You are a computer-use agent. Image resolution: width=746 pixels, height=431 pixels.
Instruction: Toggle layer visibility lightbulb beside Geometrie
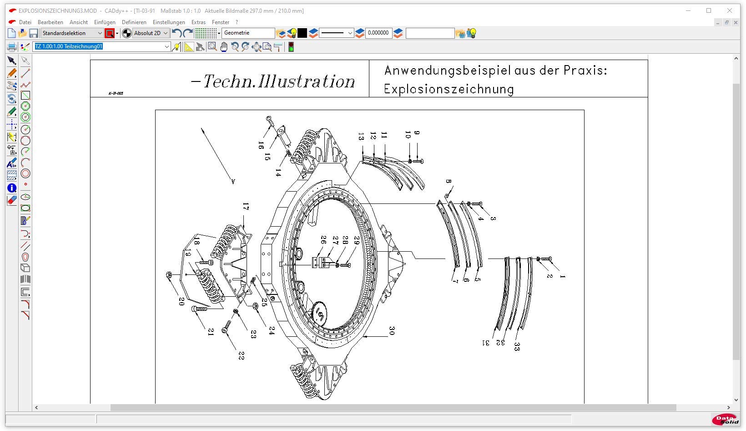pyautogui.click(x=292, y=33)
